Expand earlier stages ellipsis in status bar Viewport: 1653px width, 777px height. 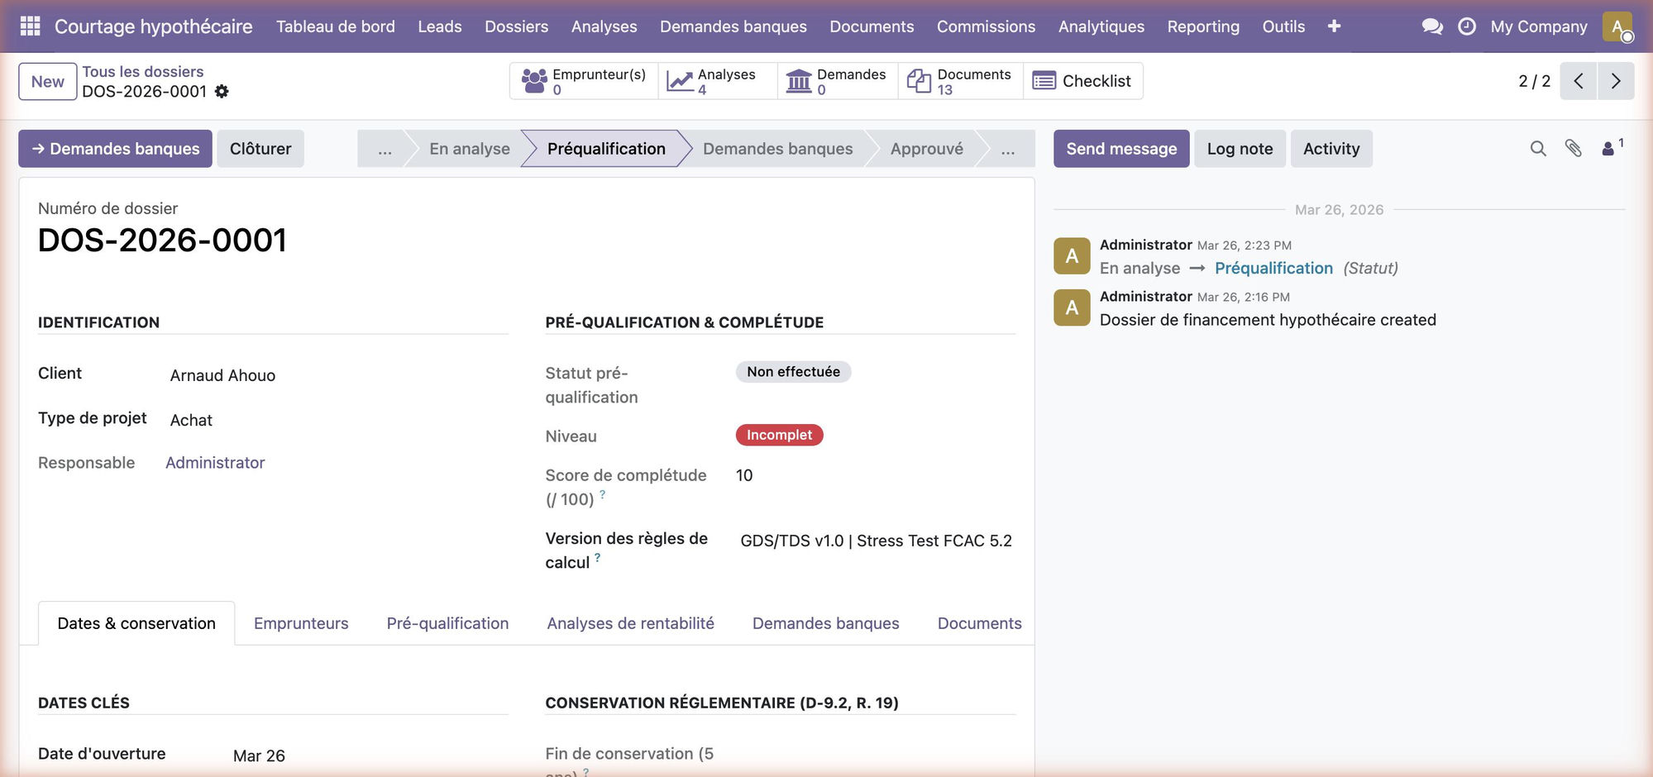(385, 149)
